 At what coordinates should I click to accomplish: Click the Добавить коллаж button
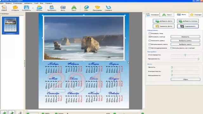(x=188, y=21)
